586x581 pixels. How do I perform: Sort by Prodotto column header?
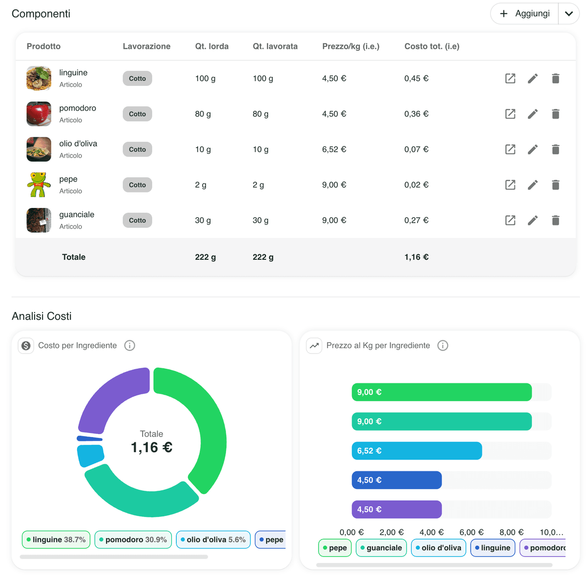point(43,46)
